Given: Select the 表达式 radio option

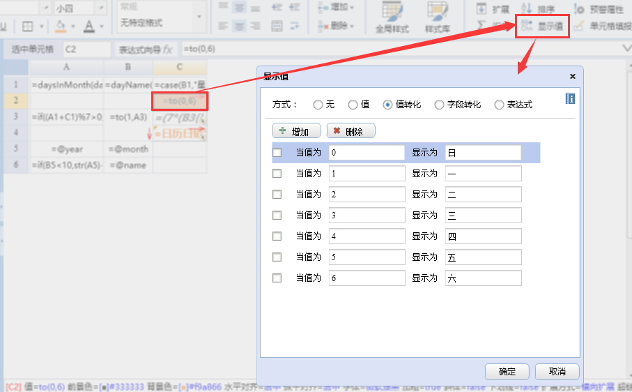Looking at the screenshot, I should point(499,105).
